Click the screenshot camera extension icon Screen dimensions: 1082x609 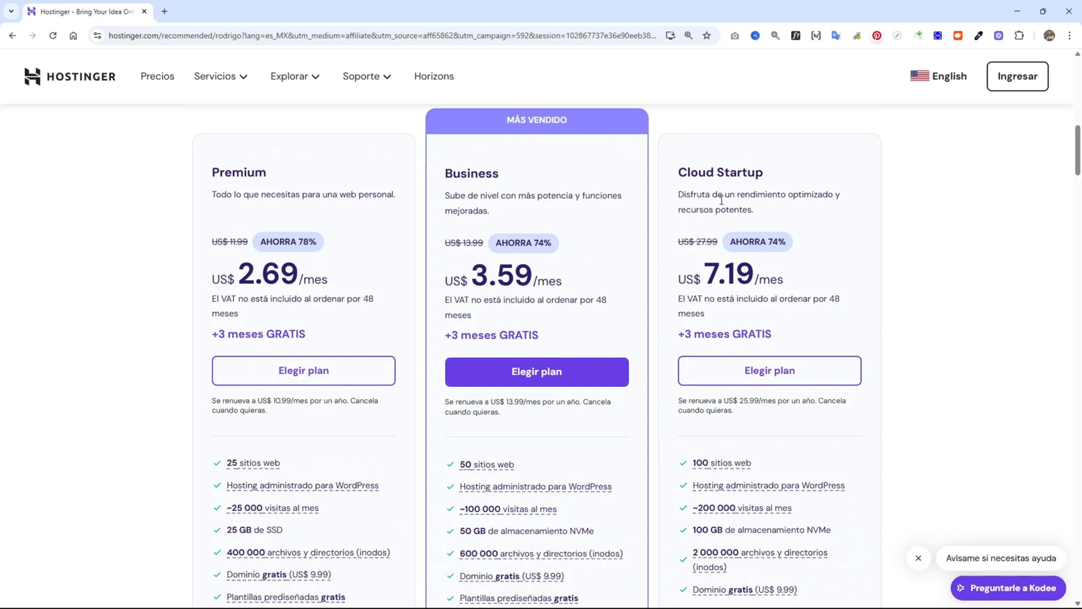(735, 35)
